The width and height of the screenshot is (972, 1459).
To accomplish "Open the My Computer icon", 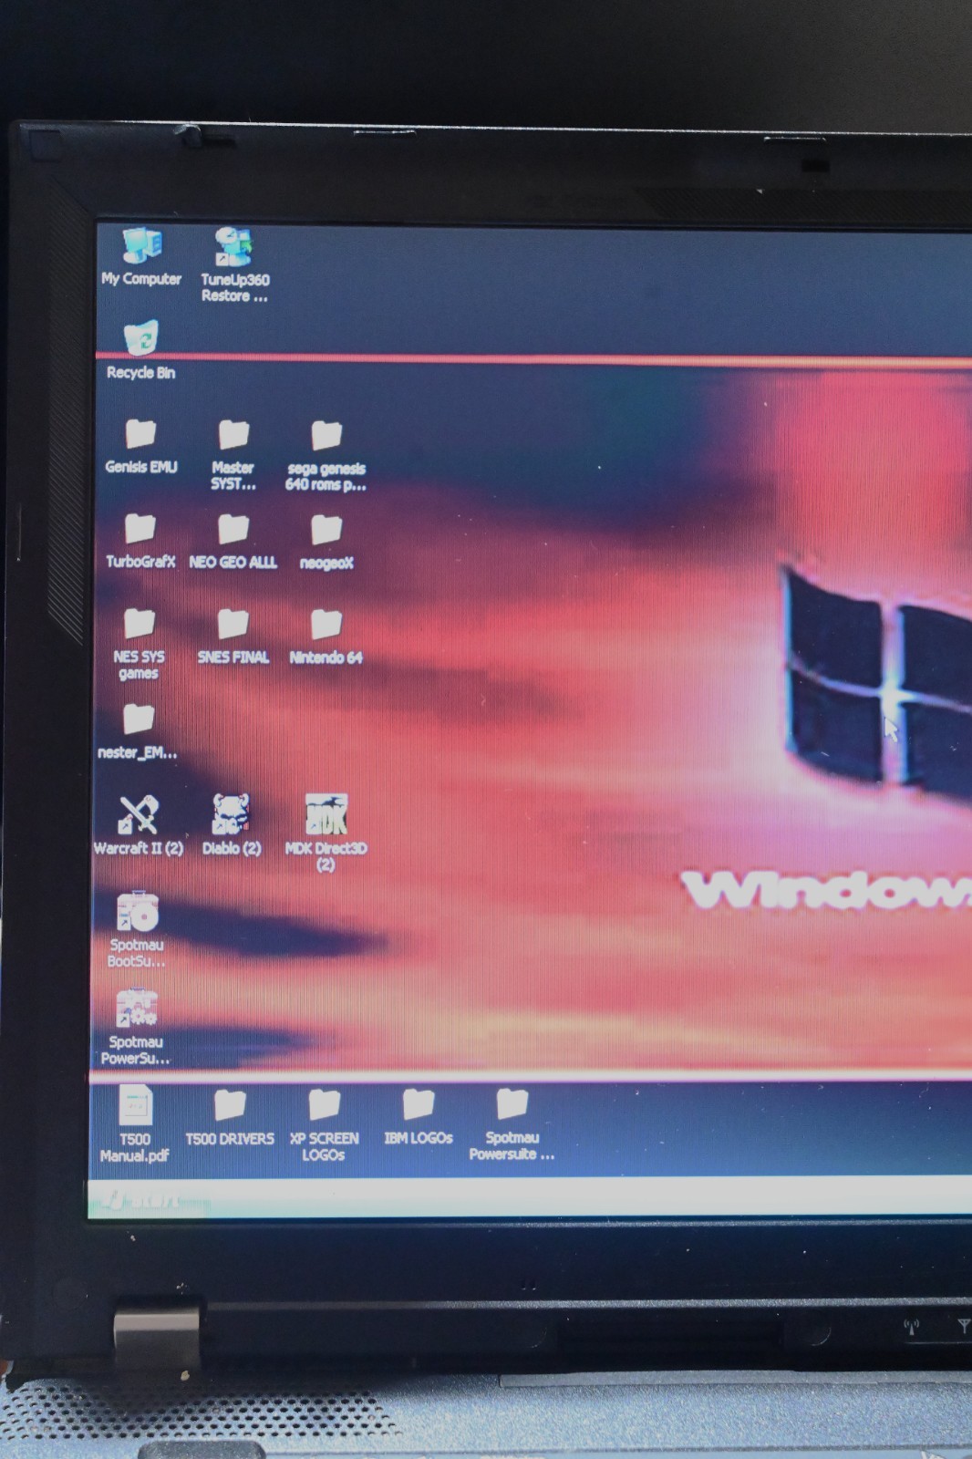I will tap(141, 257).
